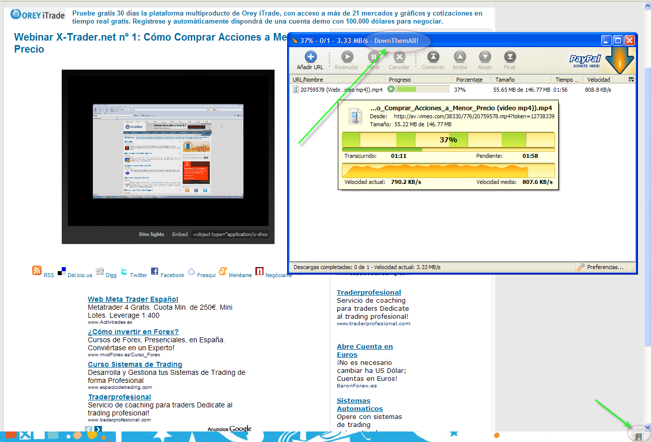651x442 pixels.
Task: Click the file icon of 20759578 download row
Action: point(296,90)
